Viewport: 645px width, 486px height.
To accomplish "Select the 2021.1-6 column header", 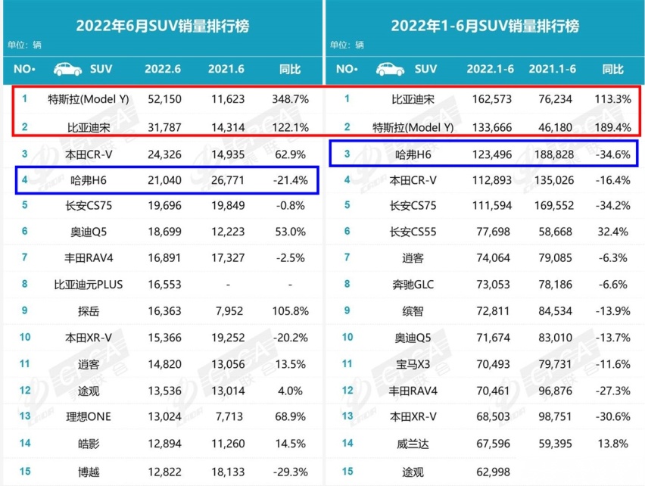I will [553, 69].
